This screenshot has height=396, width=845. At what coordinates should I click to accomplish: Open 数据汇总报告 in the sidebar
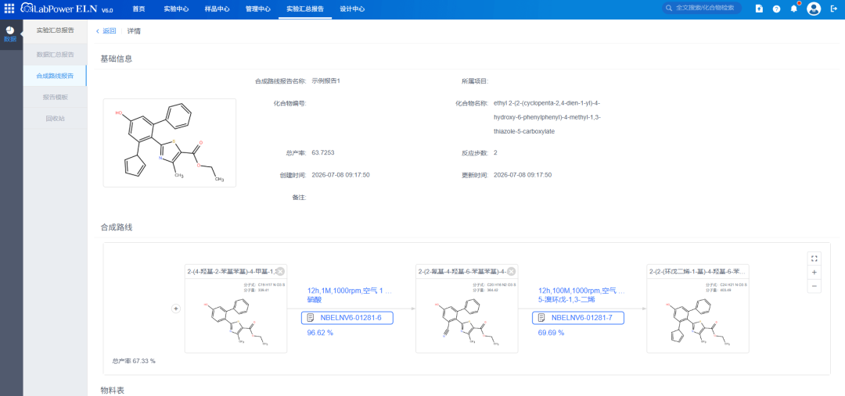point(55,55)
